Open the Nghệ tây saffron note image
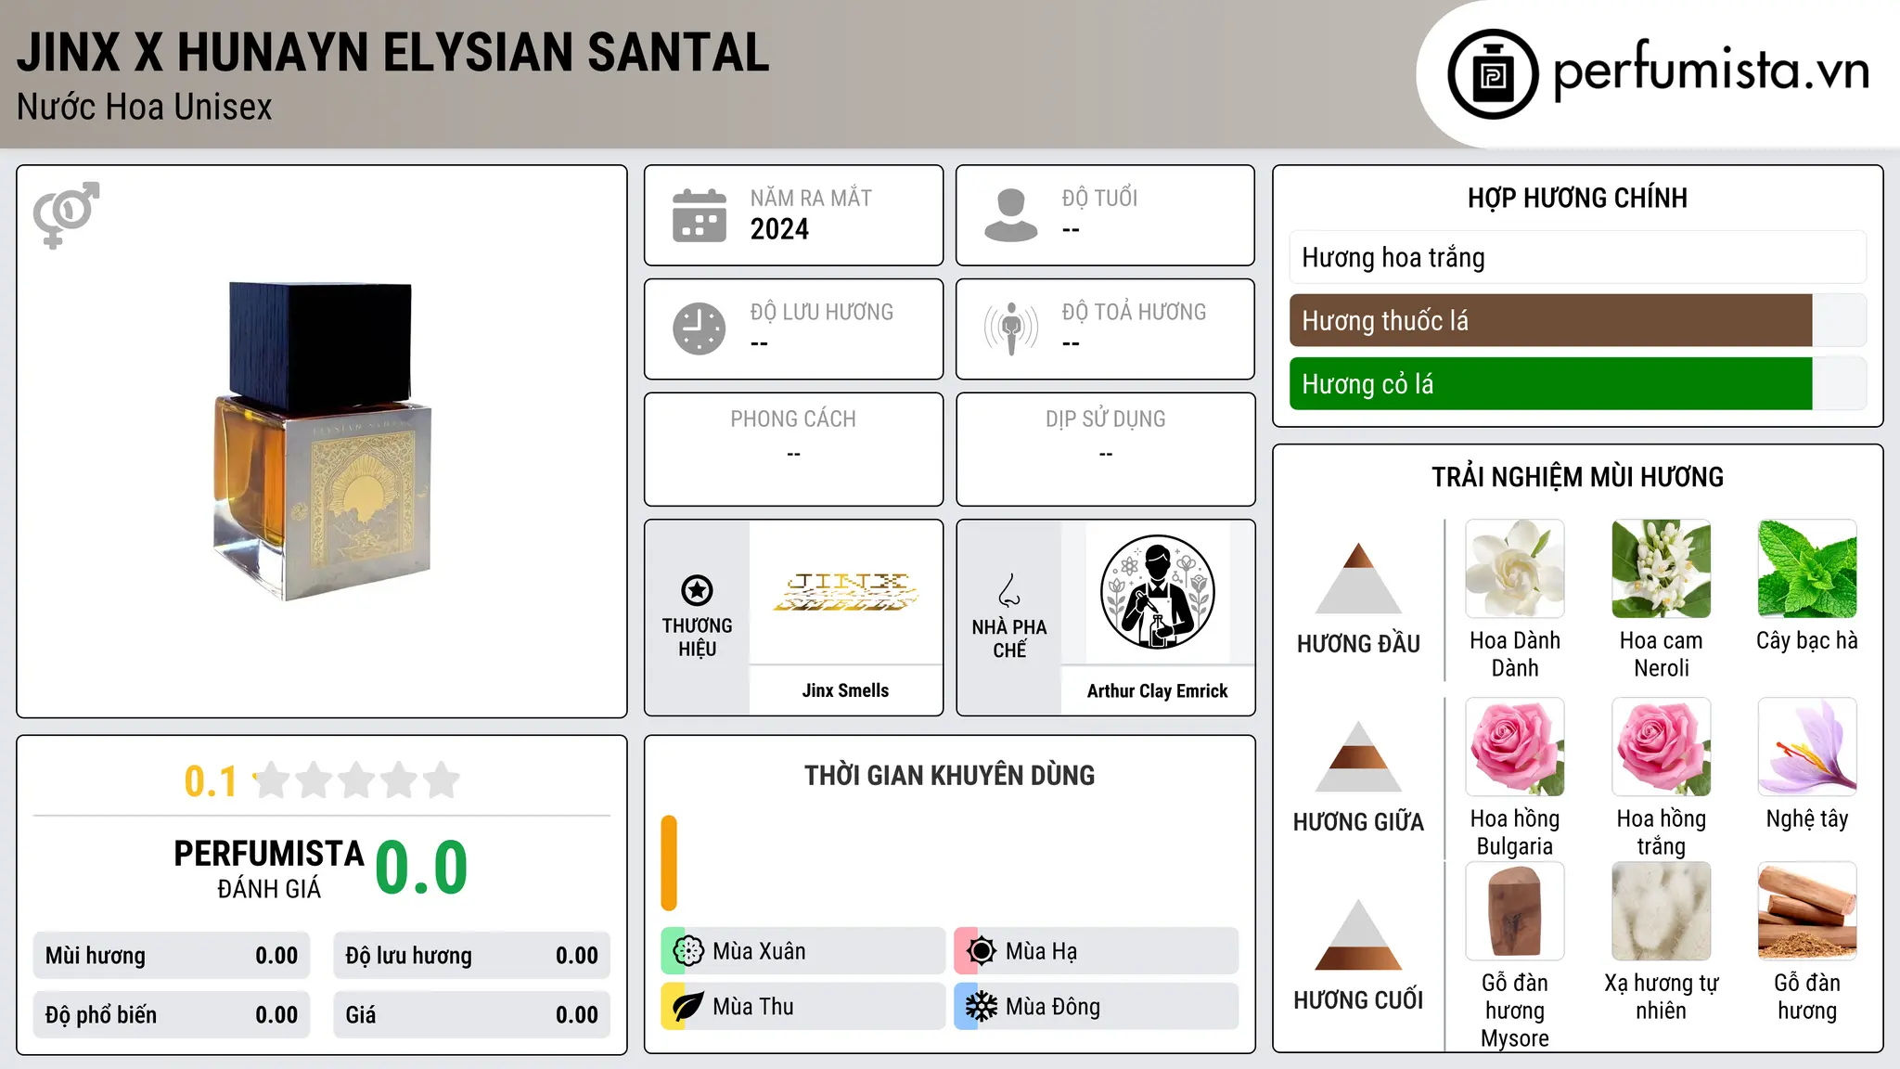Viewport: 1900px width, 1069px height. tap(1807, 747)
